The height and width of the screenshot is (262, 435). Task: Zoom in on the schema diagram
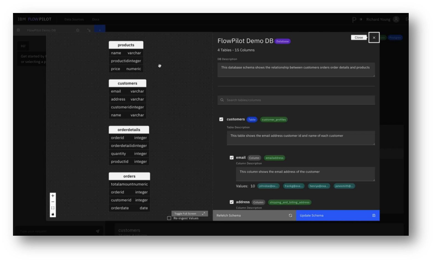[53, 196]
